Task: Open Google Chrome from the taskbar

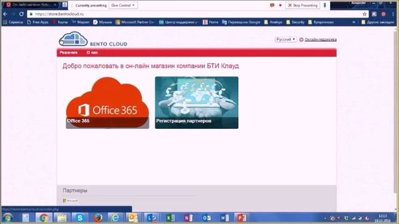Action: (x=44, y=218)
